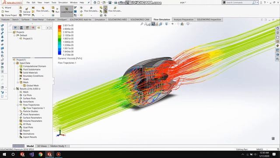Collapse the Flow Trajectories node
The width and height of the screenshot is (280, 158).
pos(18,105)
